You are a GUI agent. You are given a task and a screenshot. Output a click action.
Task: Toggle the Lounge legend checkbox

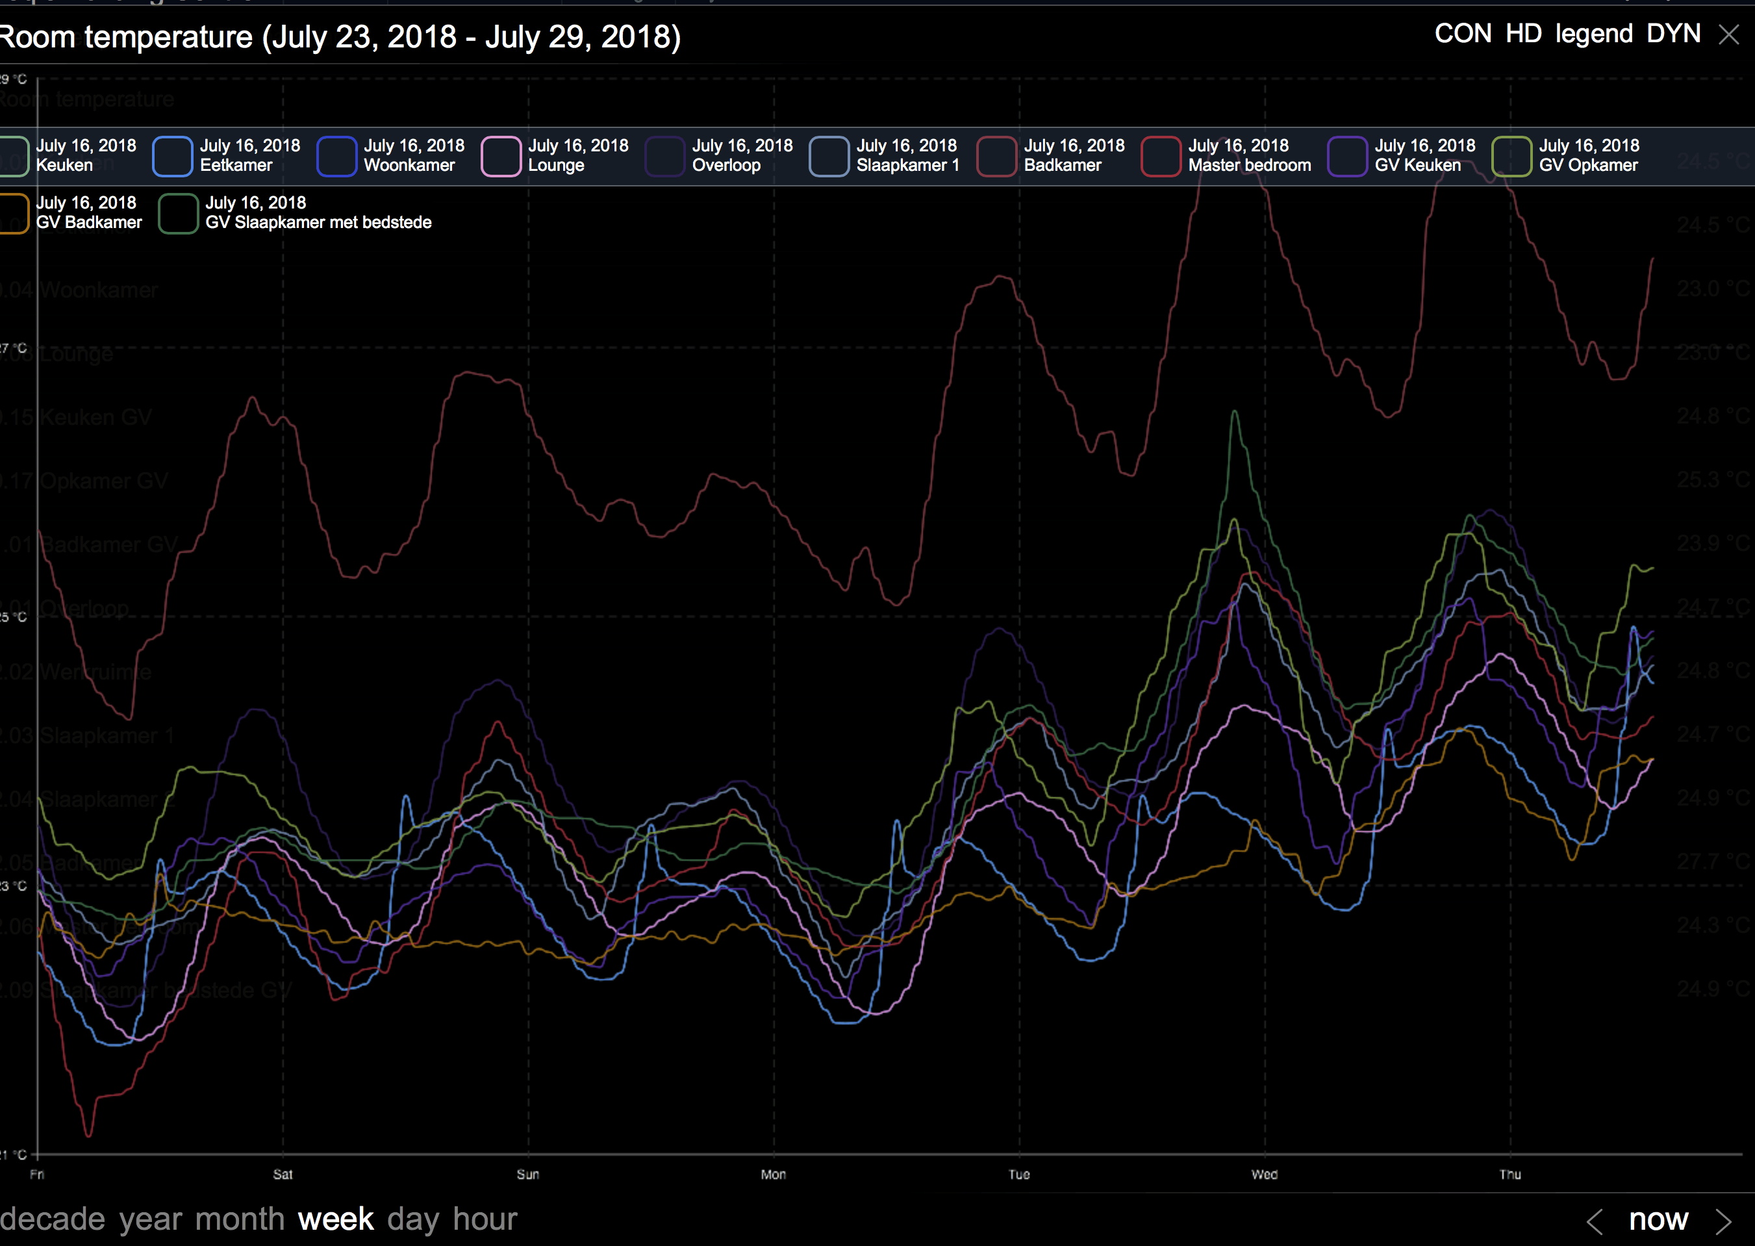(x=501, y=156)
